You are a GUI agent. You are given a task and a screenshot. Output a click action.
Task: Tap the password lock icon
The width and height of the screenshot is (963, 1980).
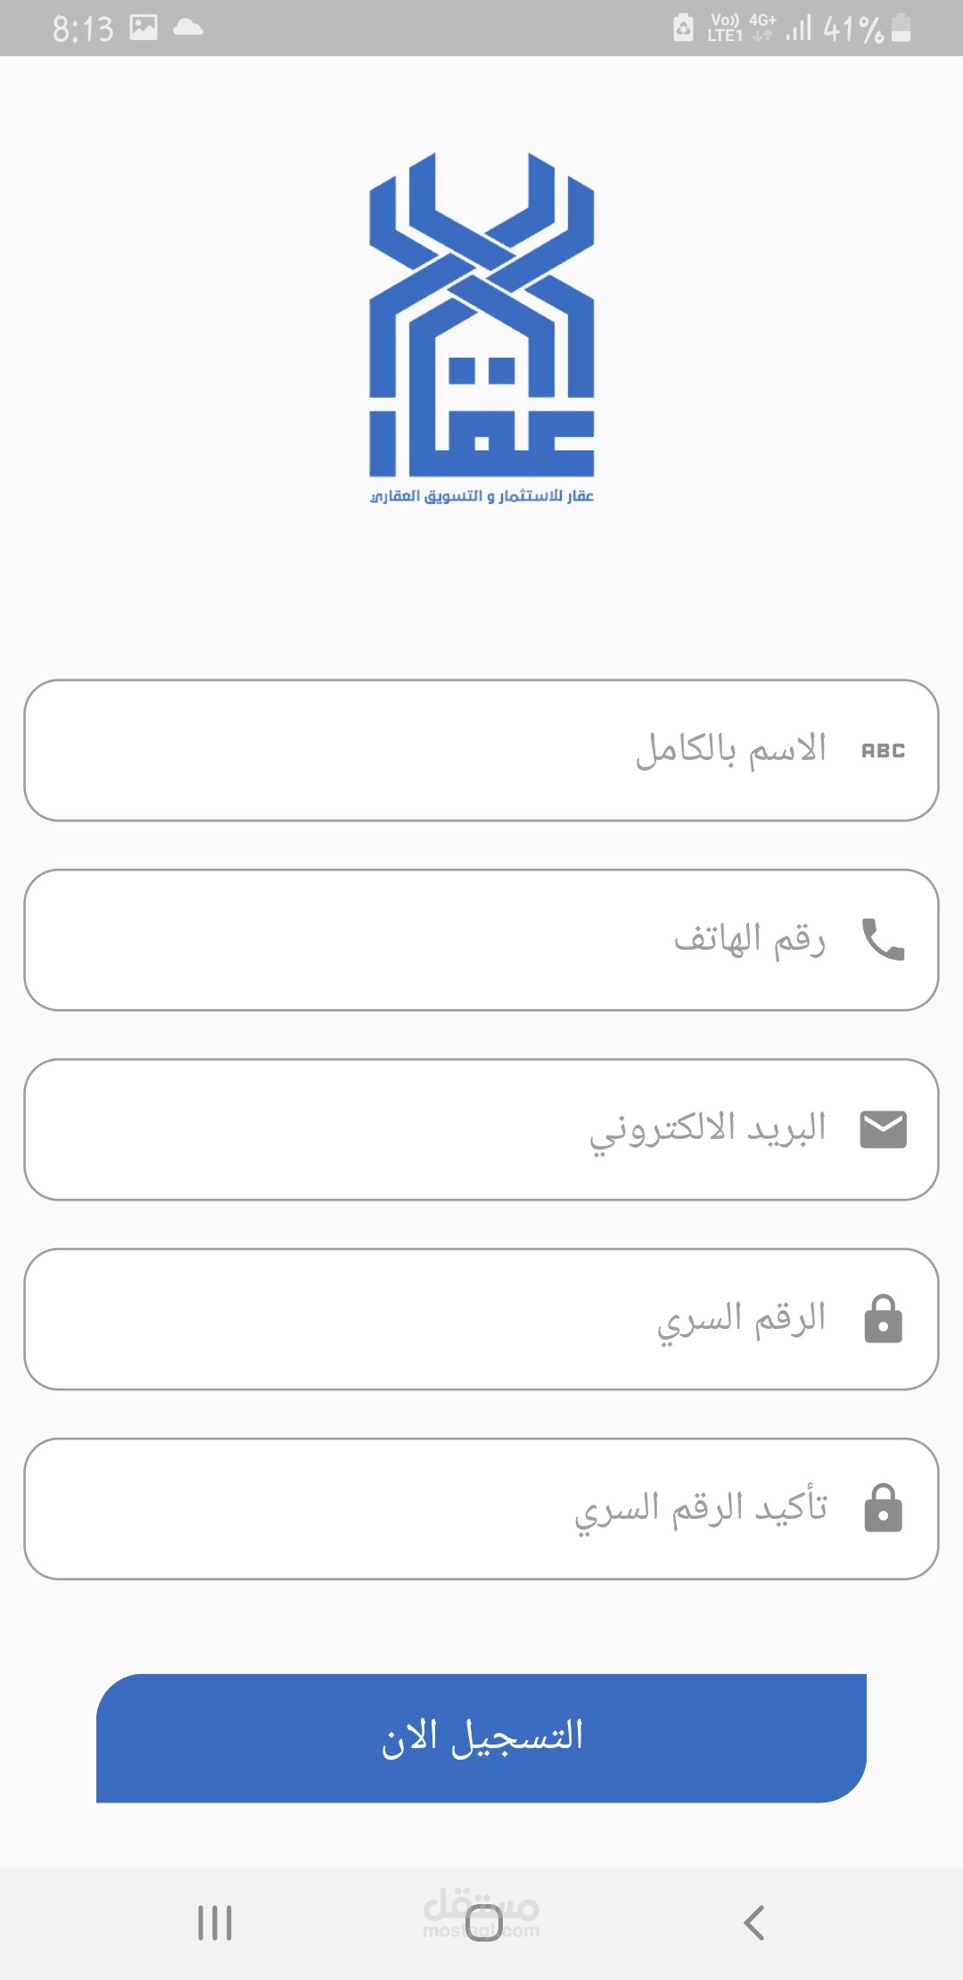coord(883,1319)
